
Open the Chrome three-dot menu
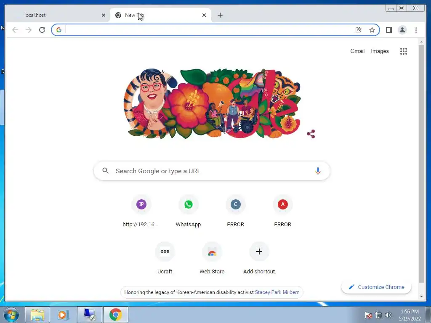point(416,30)
